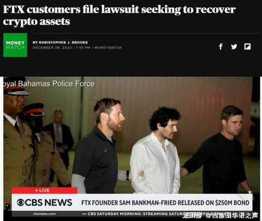Click the Sohu watermark logo

(193, 215)
